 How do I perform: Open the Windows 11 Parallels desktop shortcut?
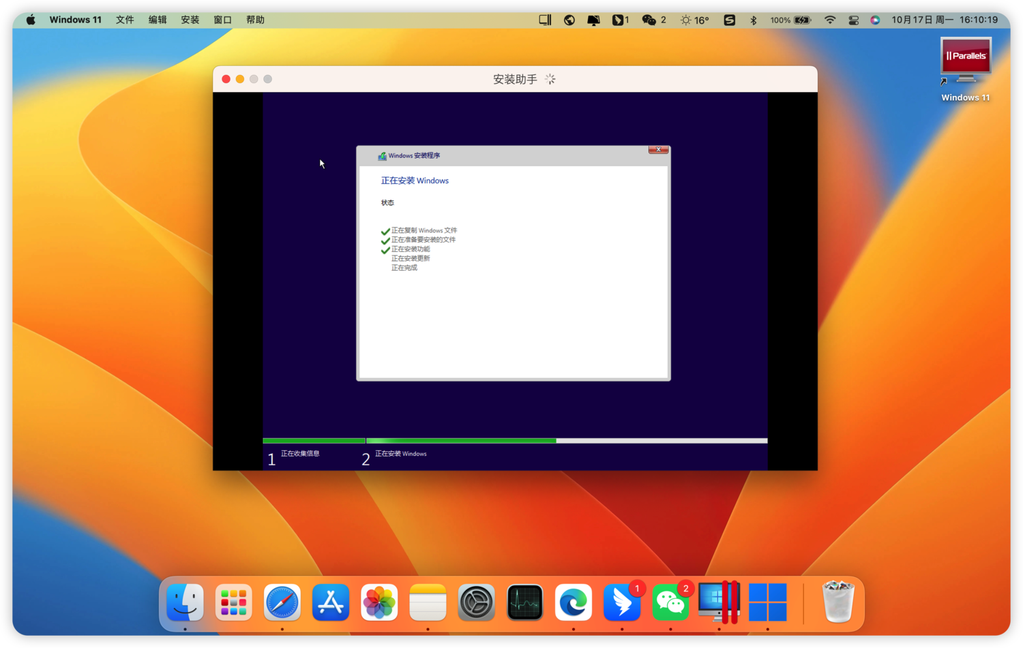point(965,70)
